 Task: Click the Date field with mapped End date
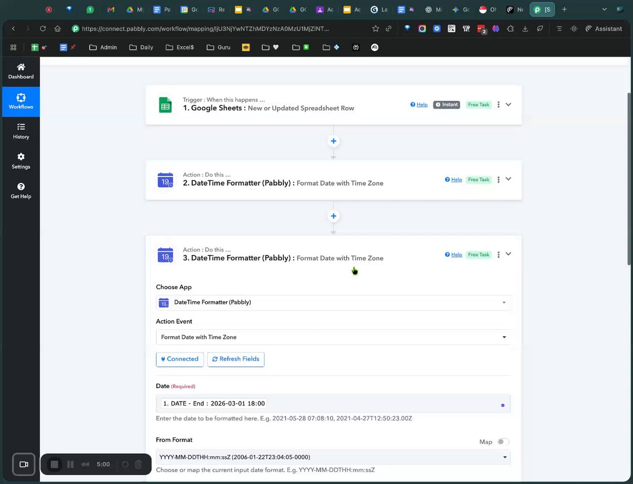pos(333,404)
